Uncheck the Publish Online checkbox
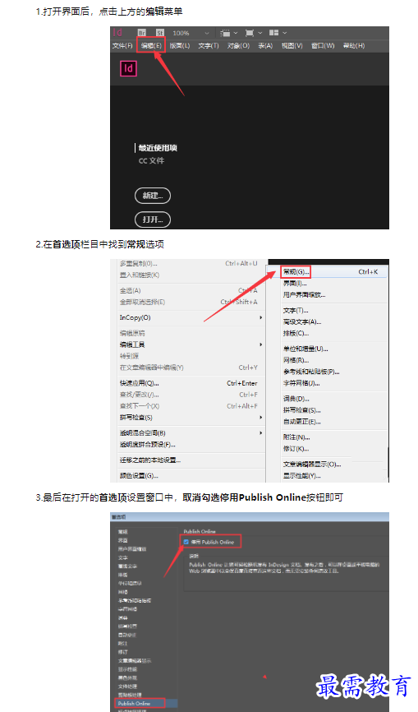 pos(186,542)
